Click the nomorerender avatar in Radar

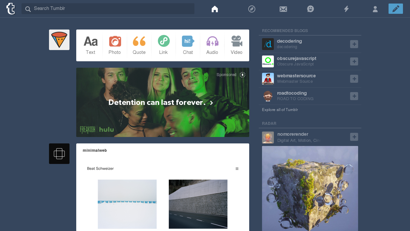(x=268, y=137)
